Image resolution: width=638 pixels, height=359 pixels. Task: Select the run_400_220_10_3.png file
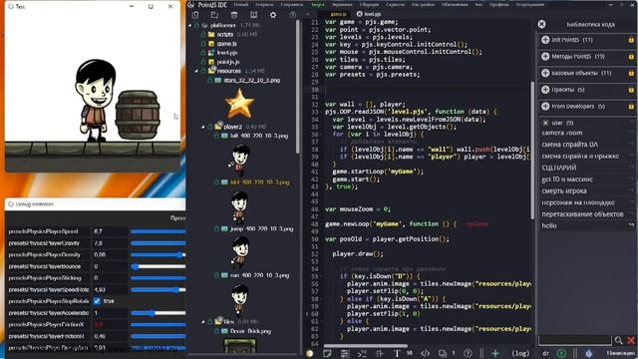tap(259, 275)
